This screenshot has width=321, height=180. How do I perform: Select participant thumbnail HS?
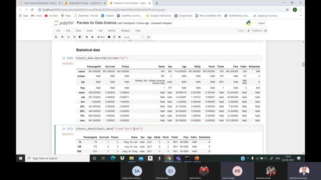(x=237, y=171)
